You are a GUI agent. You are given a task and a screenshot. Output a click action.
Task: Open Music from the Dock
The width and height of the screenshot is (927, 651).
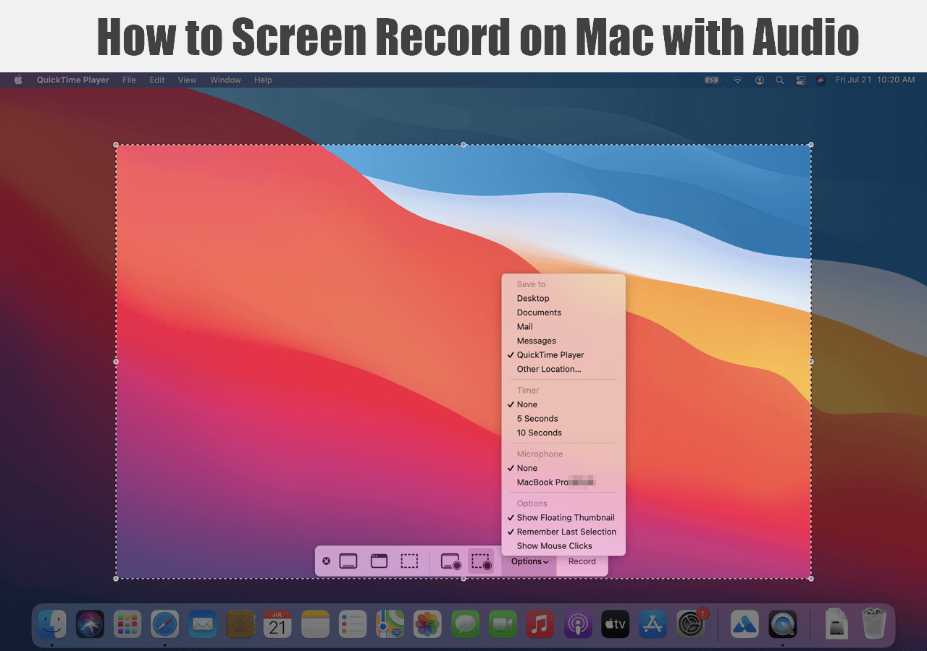point(540,624)
